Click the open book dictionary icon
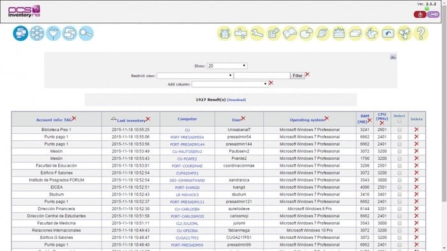 [x=290, y=33]
